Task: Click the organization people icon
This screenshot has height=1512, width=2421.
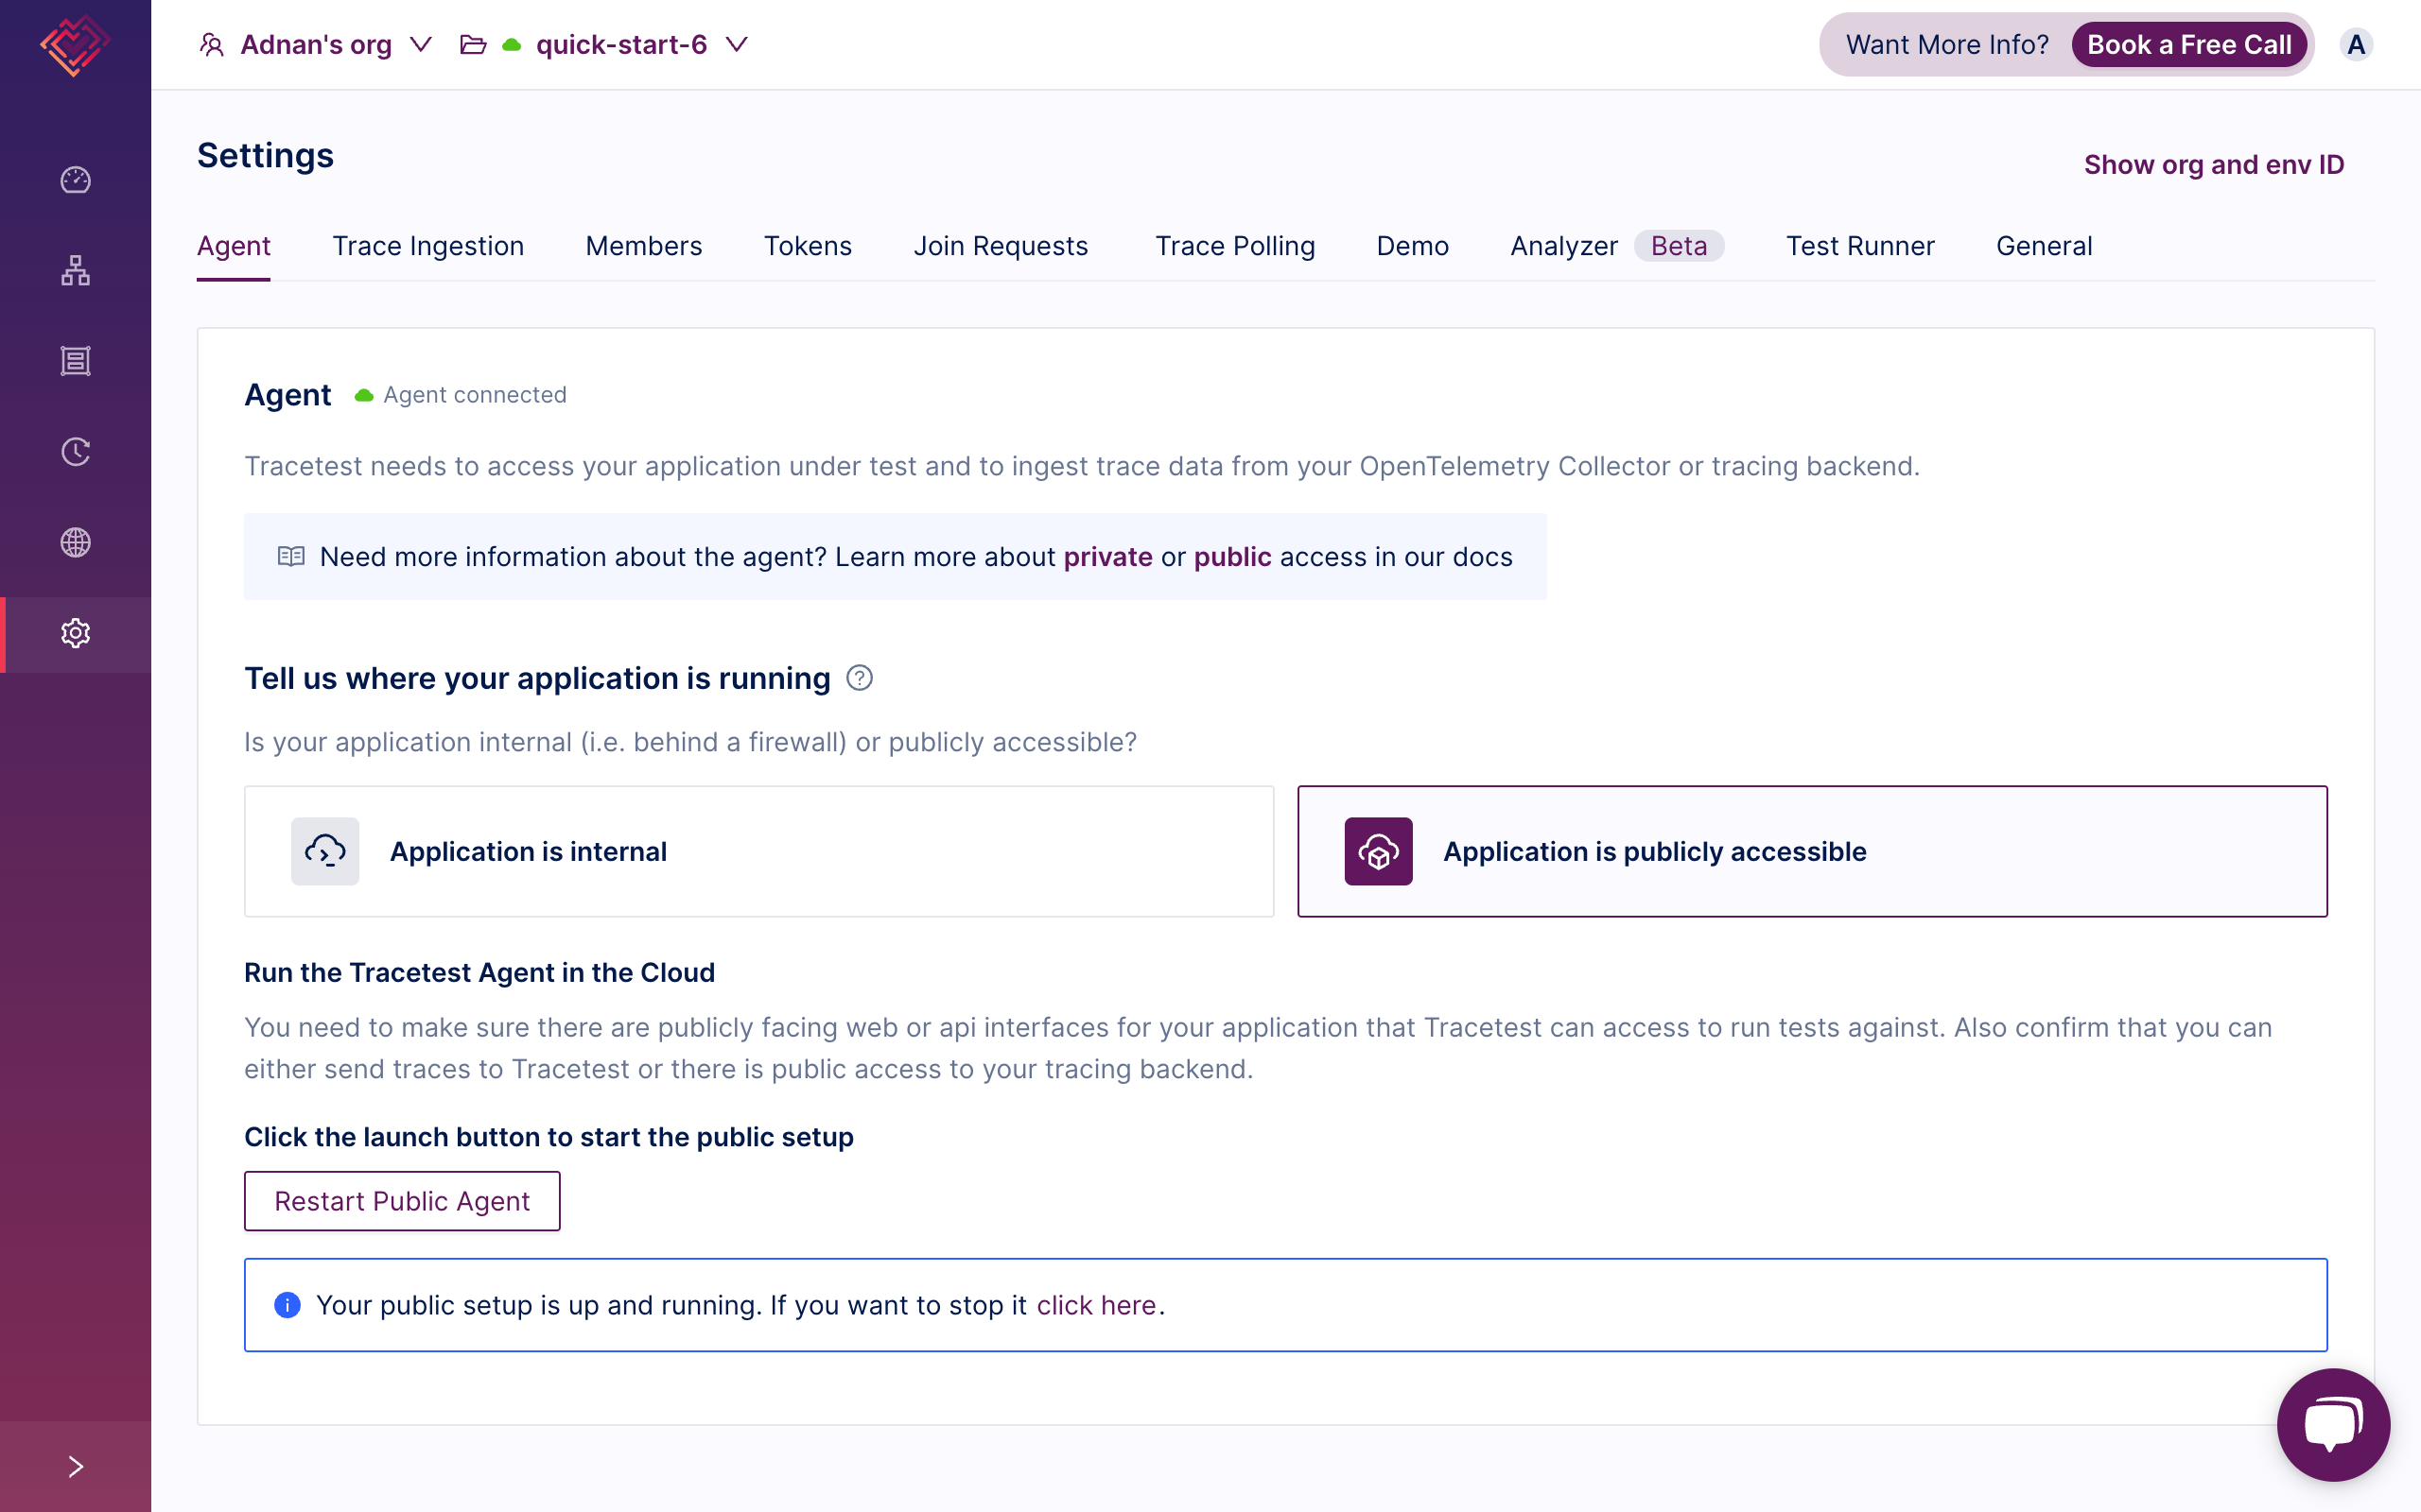Action: pos(211,45)
